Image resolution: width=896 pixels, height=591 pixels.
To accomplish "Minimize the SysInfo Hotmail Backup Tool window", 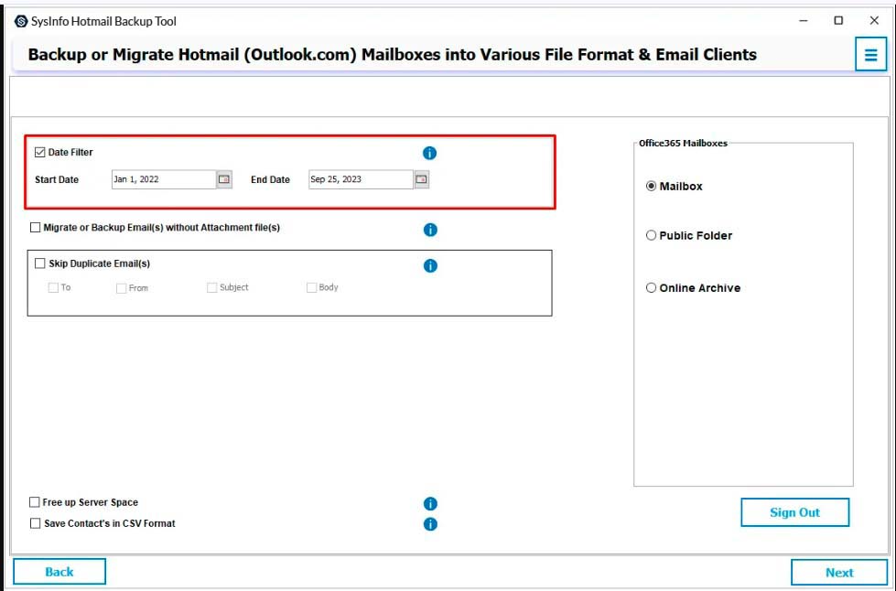I will [x=804, y=20].
